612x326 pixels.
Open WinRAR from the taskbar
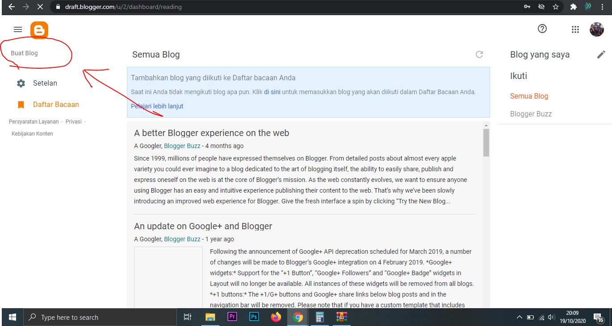tap(342, 317)
